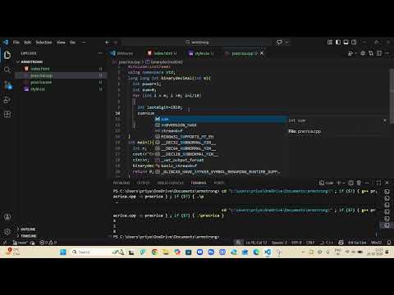Open Run and Debug view
This screenshot has width=394, height=295.
[7, 100]
